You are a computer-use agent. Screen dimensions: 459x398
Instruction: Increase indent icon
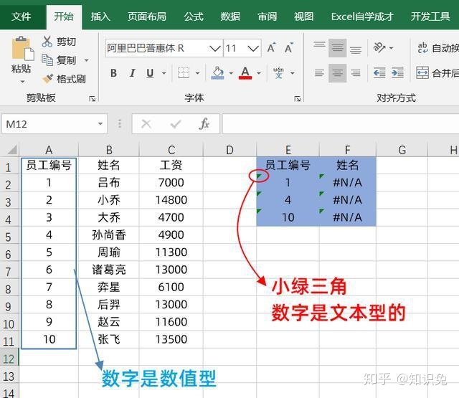[398, 72]
